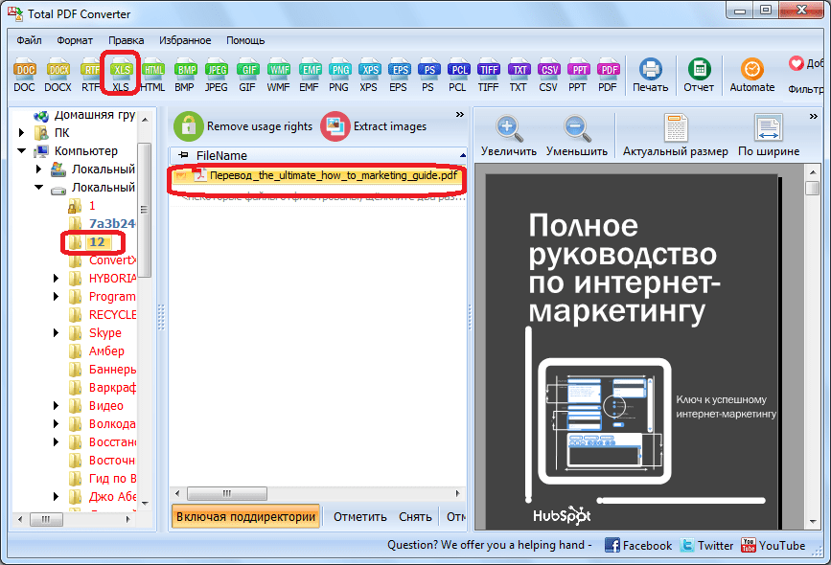This screenshot has width=831, height=565.
Task: Select folder 12 in the tree
Action: [96, 242]
